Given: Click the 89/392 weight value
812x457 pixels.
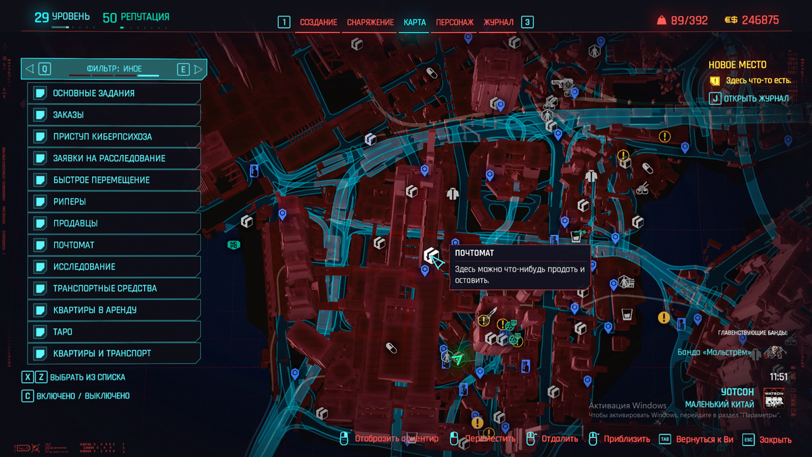Looking at the screenshot, I should (690, 20).
